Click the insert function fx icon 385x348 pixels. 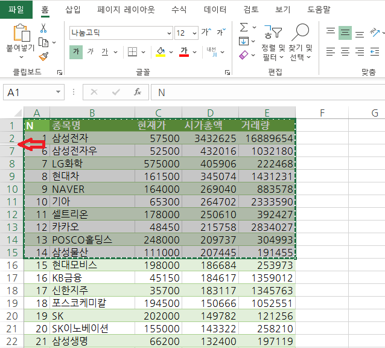[x=138, y=92]
